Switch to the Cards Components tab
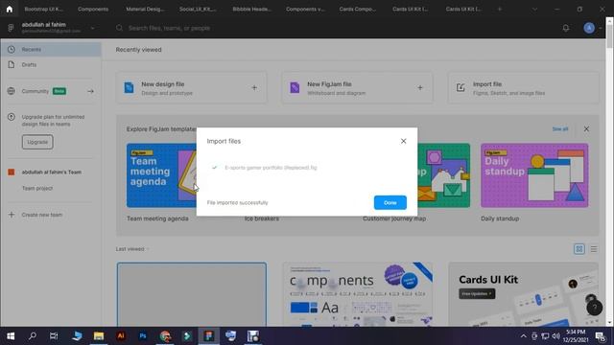The width and height of the screenshot is (614, 345). [358, 9]
